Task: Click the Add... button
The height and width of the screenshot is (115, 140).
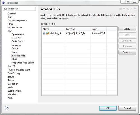Action: click(x=127, y=29)
